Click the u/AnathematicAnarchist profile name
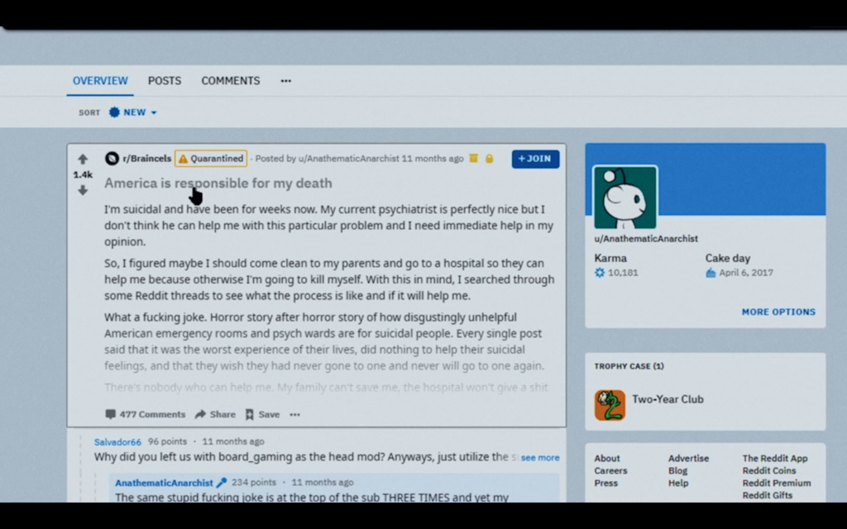Image resolution: width=847 pixels, height=529 pixels. [x=646, y=239]
